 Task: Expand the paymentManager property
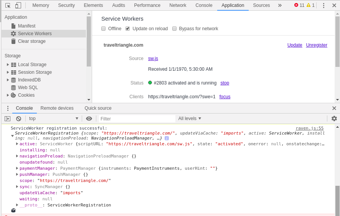17,168
